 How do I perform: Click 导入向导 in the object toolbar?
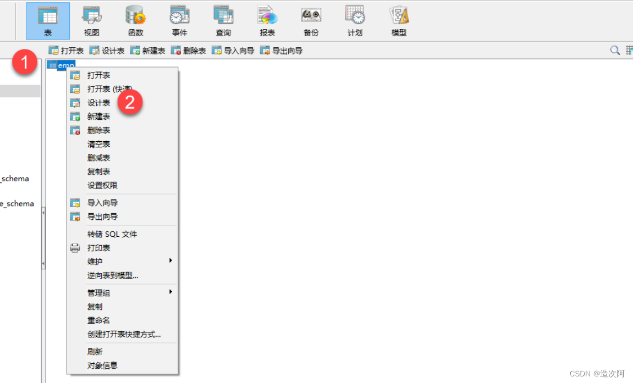pyautogui.click(x=233, y=51)
